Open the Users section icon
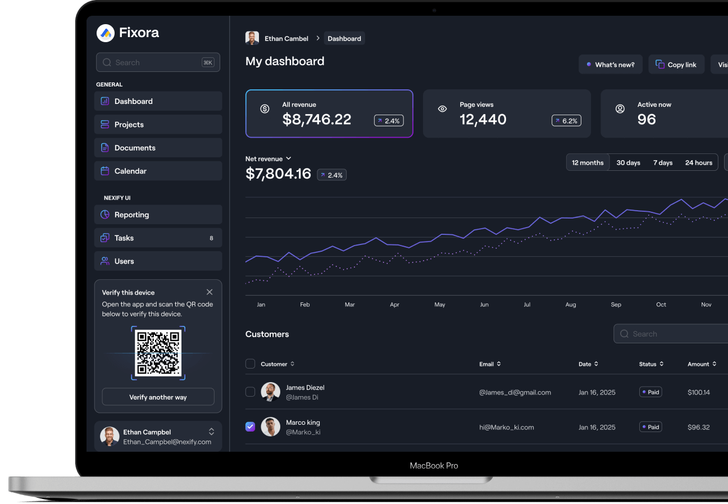728x504 pixels. pyautogui.click(x=104, y=261)
